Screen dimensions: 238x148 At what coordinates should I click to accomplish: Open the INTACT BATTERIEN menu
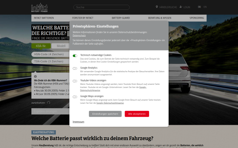pos(44,18)
